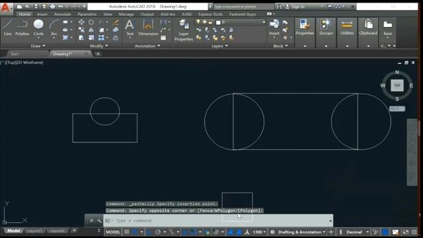Click the Rotate tool in Modify panel

[x=91, y=22]
